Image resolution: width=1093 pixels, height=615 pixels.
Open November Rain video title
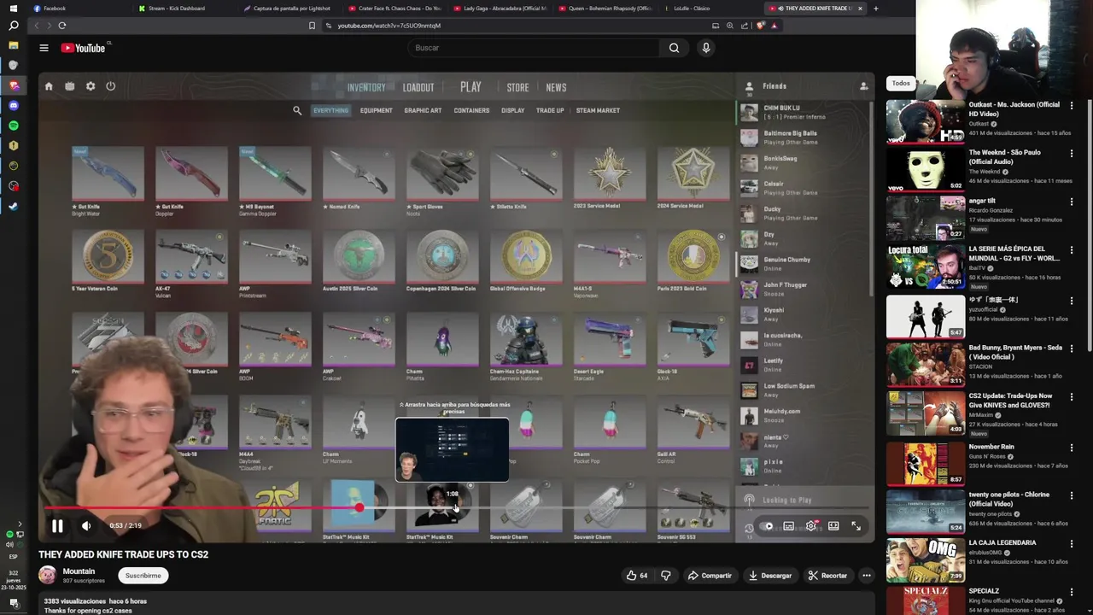tap(991, 447)
